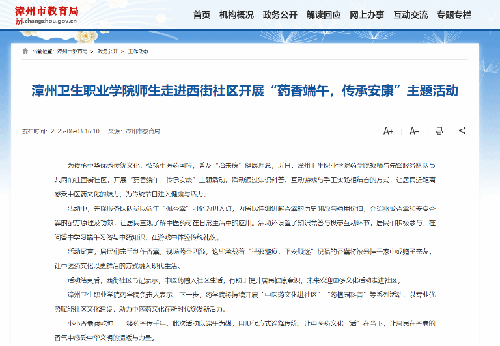This screenshot has width=500, height=346.
Task: Increase font size with A+ icon
Action: pos(388,131)
